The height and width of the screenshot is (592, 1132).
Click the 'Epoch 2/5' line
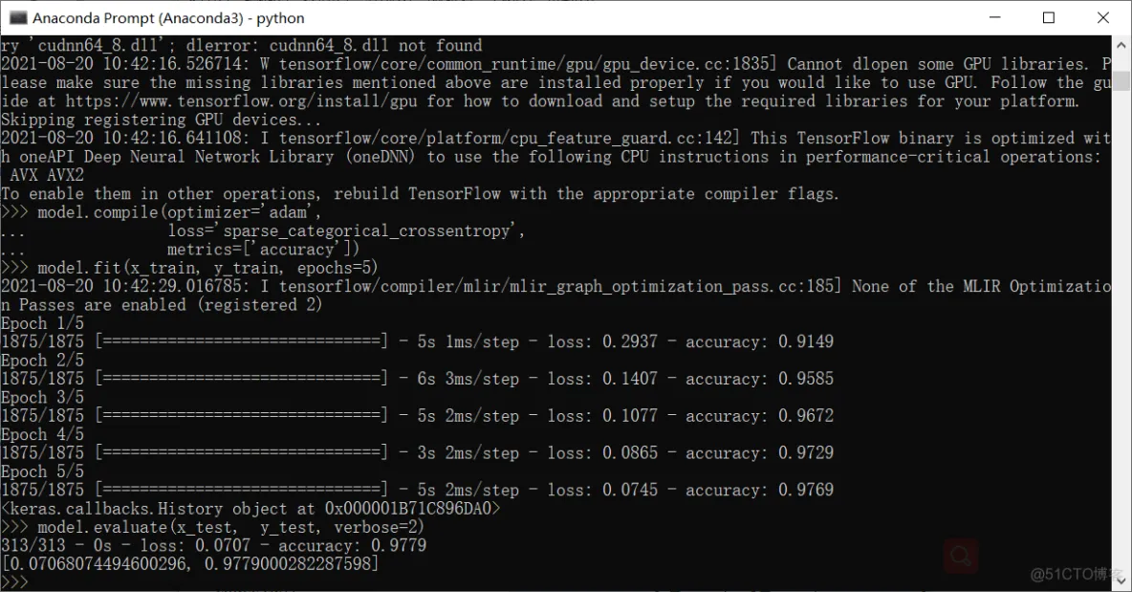coord(43,361)
